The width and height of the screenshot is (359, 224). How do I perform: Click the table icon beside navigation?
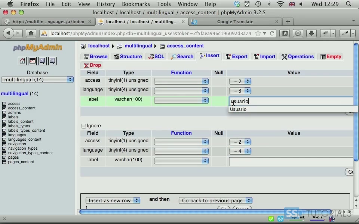[4, 144]
